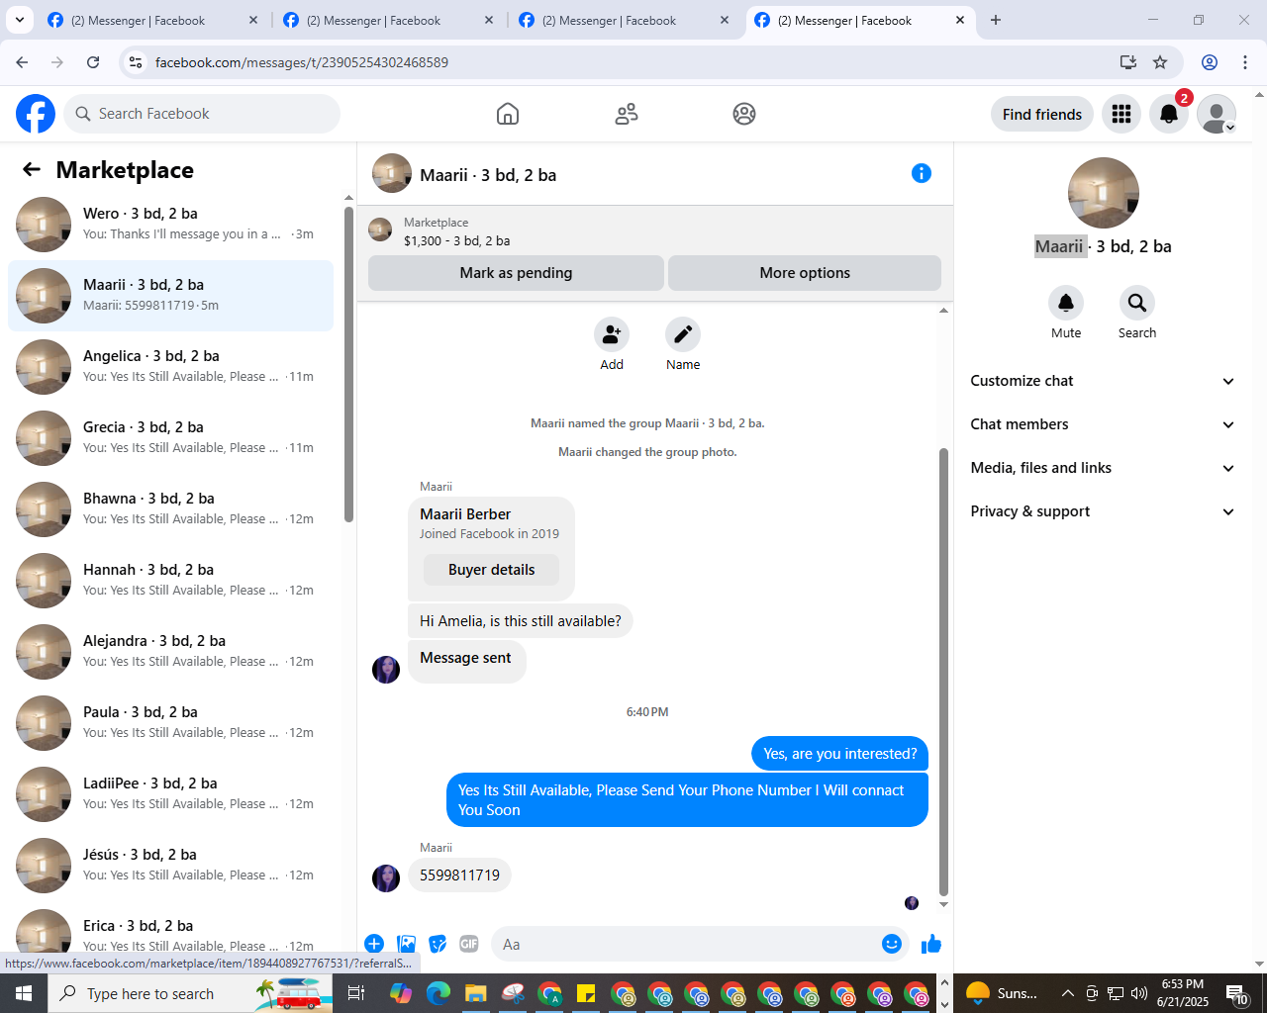
Task: Expand Privacy & support section
Action: click(1103, 511)
